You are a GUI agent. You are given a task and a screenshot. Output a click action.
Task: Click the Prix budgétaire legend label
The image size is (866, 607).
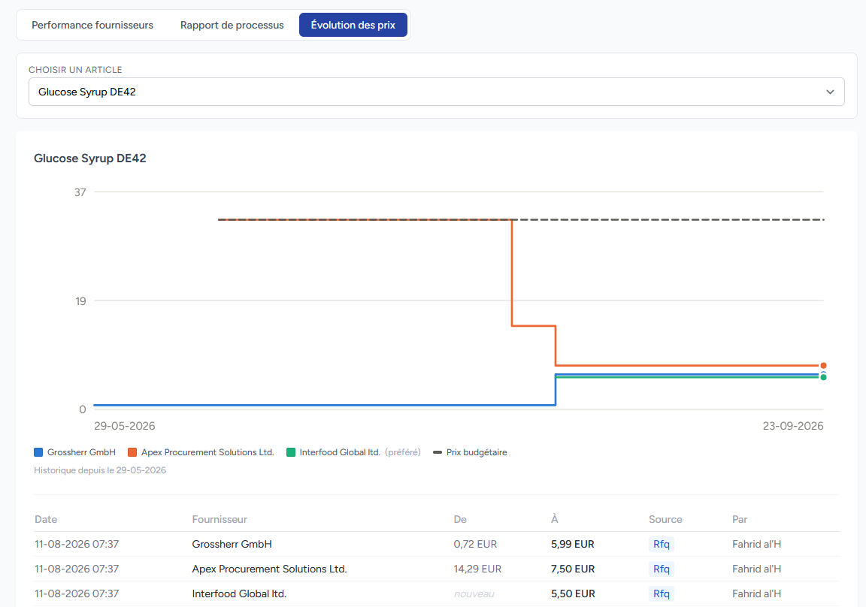pyautogui.click(x=477, y=452)
